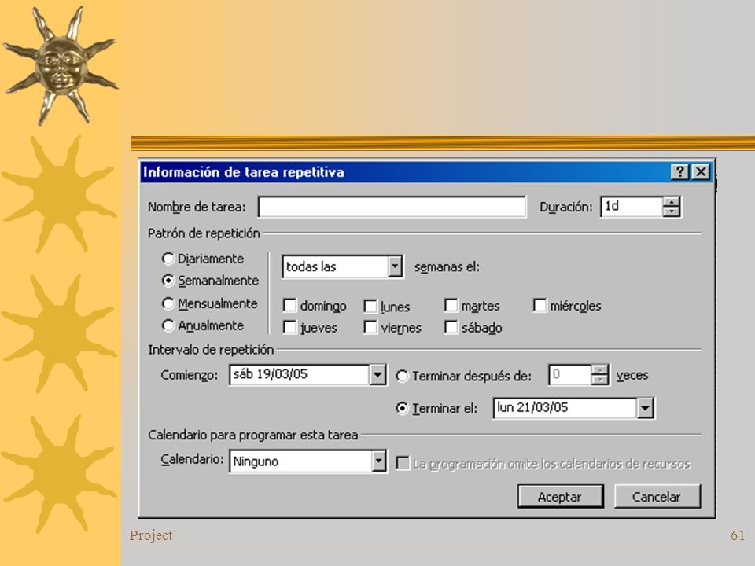Click the Comienzo date field sáb 19/03/05
The height and width of the screenshot is (566, 755).
(300, 374)
